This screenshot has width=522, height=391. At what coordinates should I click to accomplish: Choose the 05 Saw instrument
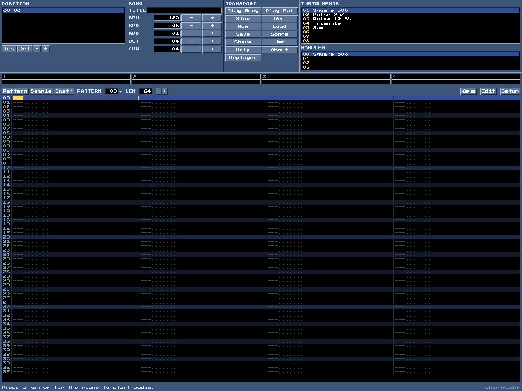click(x=411, y=28)
